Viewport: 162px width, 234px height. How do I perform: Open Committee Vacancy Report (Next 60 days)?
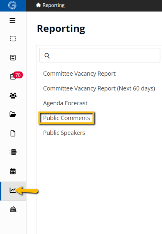[x=99, y=88]
